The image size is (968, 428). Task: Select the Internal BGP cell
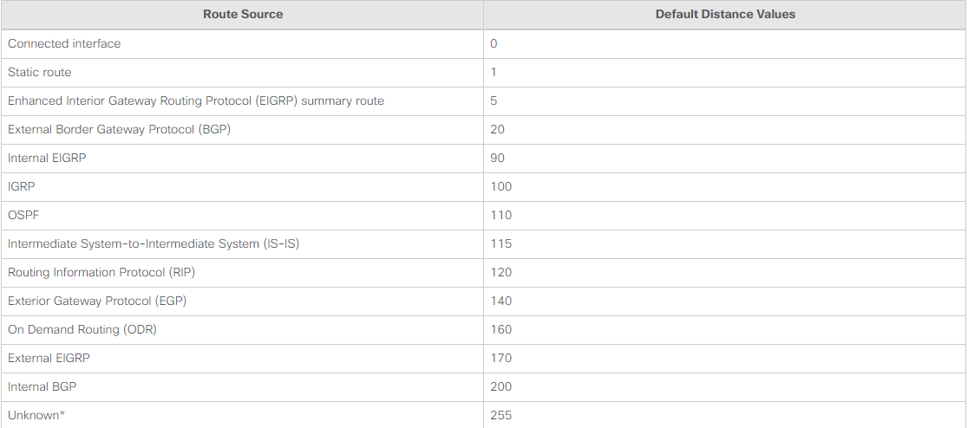pos(42,386)
